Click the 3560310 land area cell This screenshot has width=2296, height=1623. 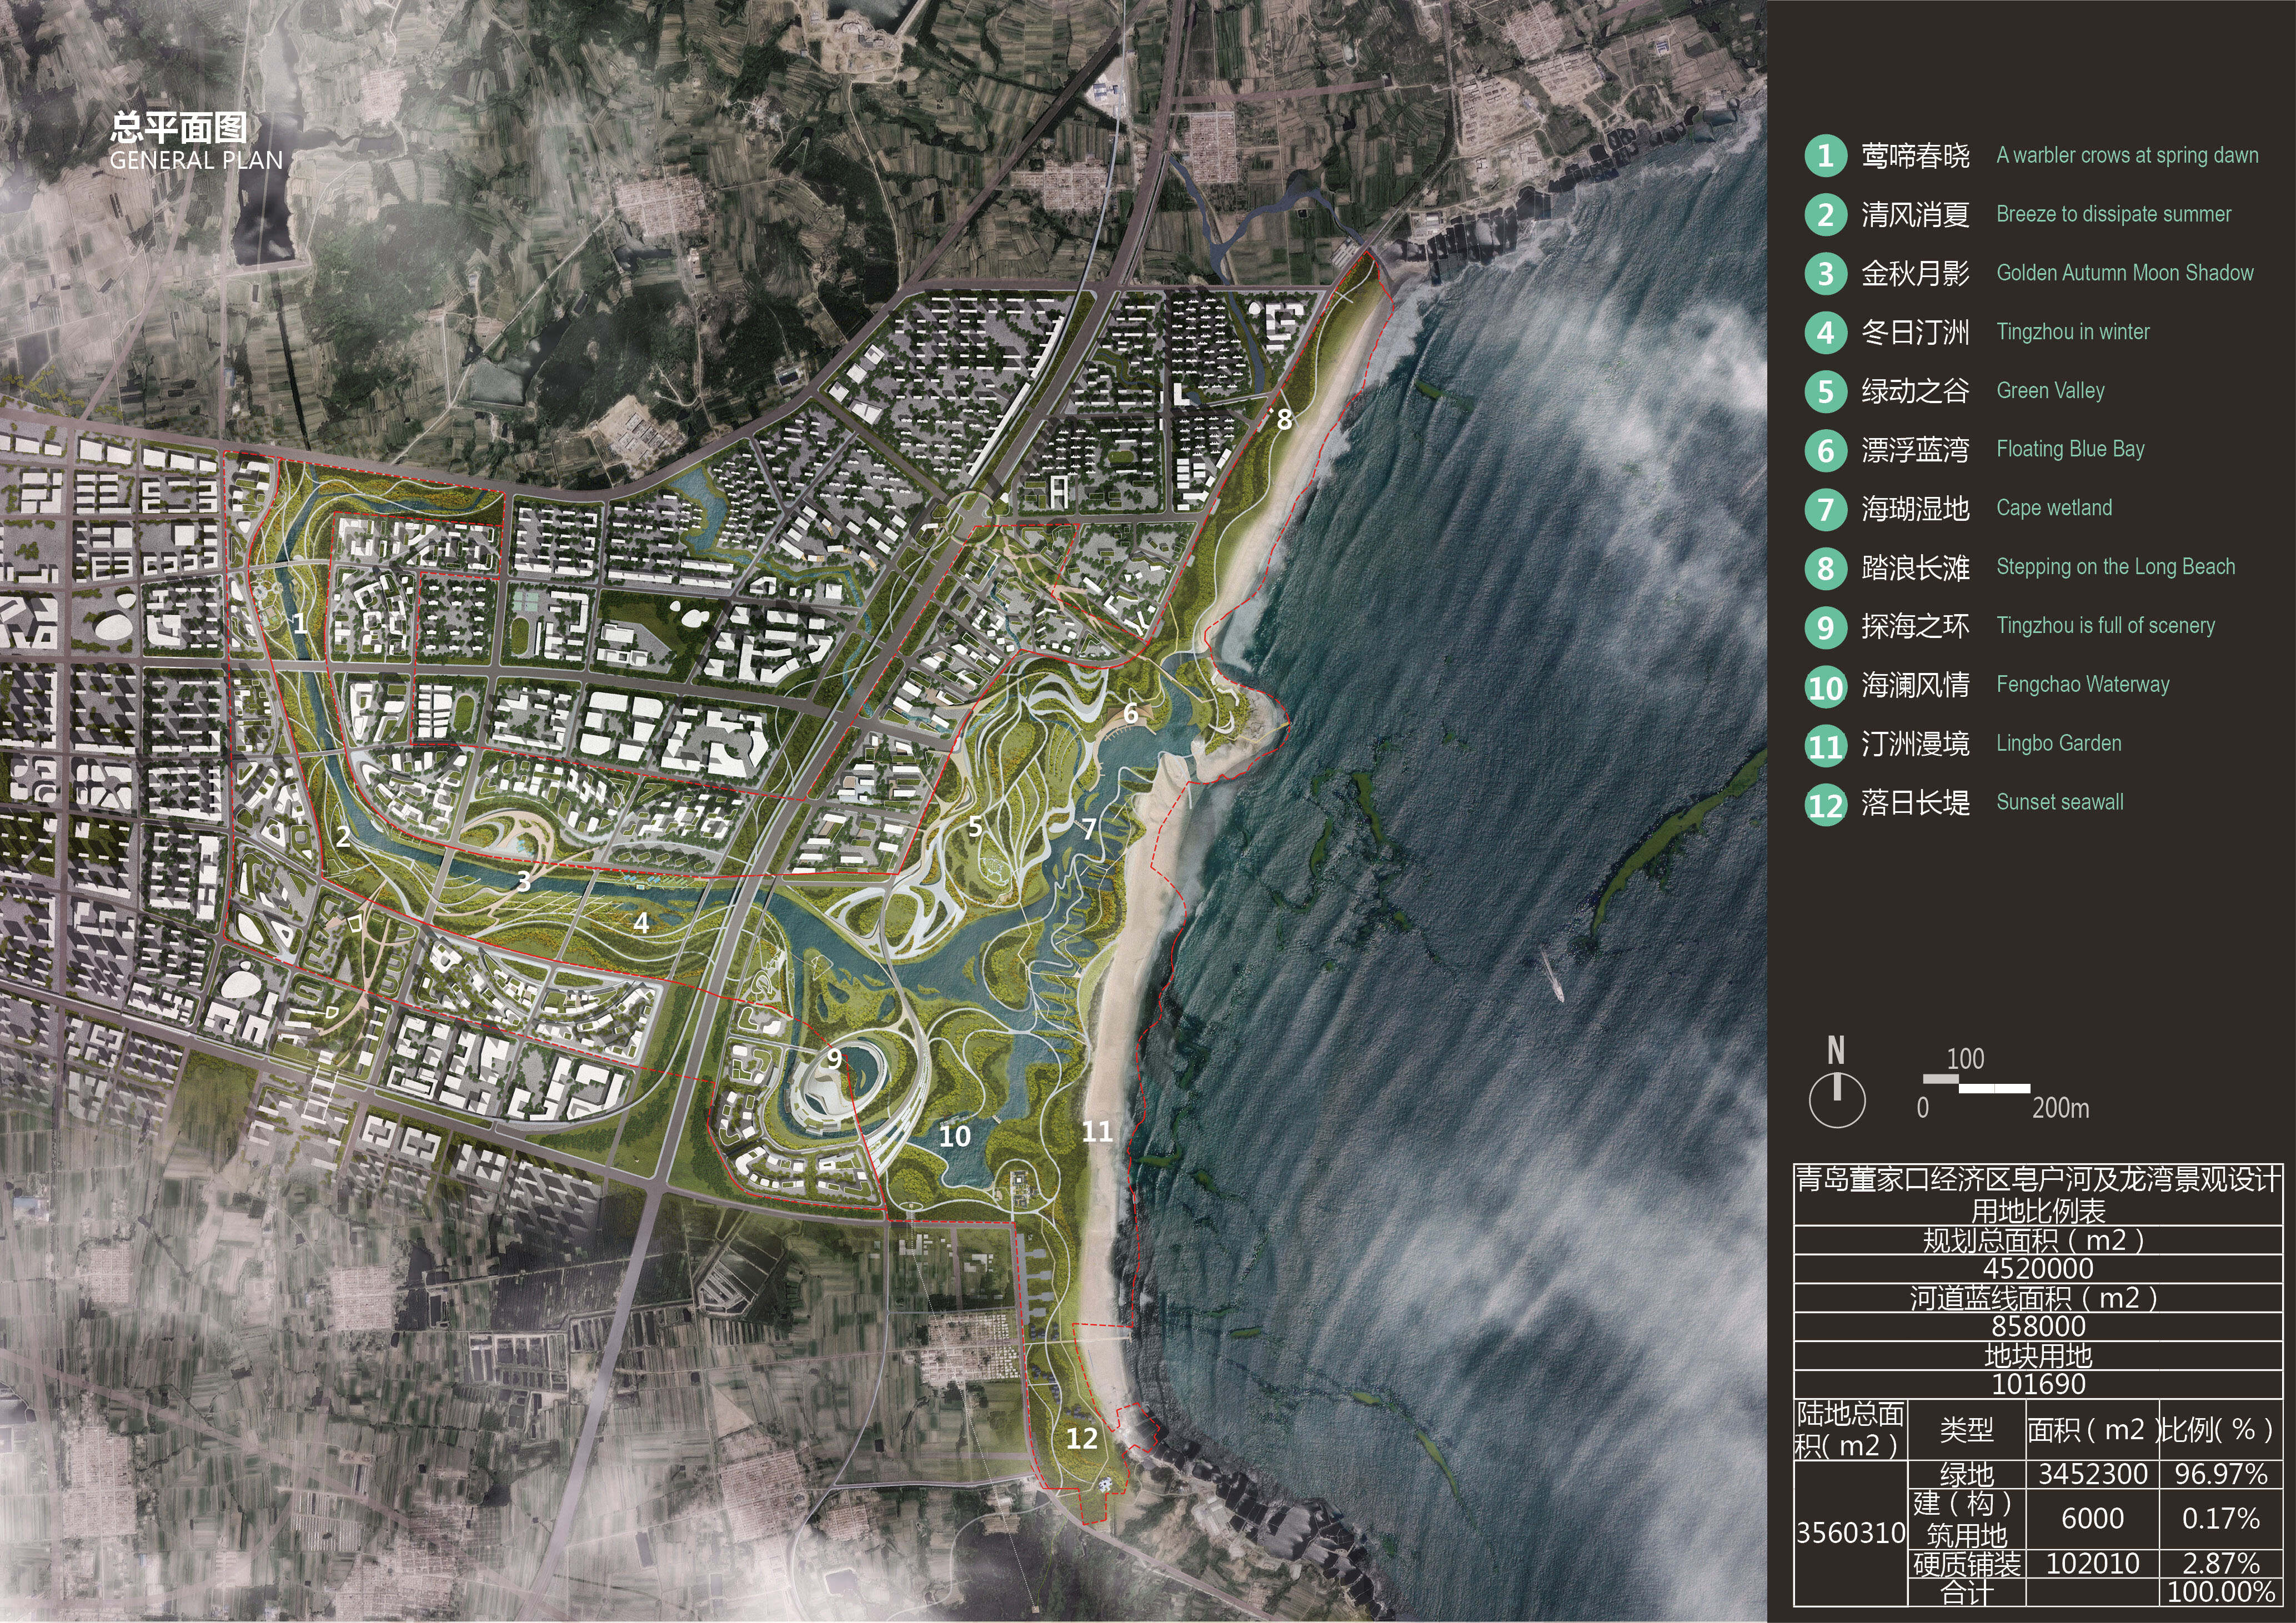click(1850, 1533)
